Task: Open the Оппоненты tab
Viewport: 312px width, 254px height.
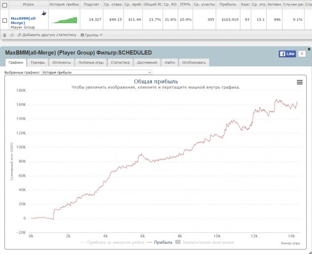Action: [62, 62]
